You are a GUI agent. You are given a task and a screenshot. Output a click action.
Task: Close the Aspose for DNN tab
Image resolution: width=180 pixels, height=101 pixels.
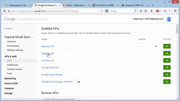click(x=147, y=5)
